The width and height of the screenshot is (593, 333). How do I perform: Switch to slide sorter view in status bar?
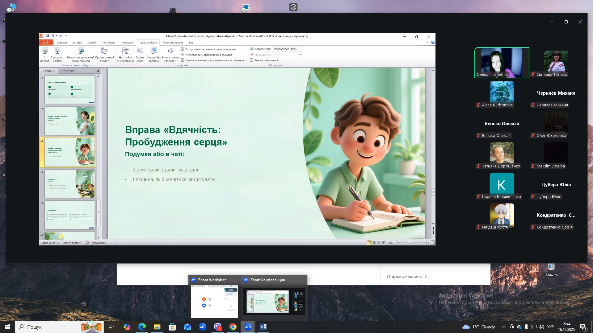pos(374,243)
